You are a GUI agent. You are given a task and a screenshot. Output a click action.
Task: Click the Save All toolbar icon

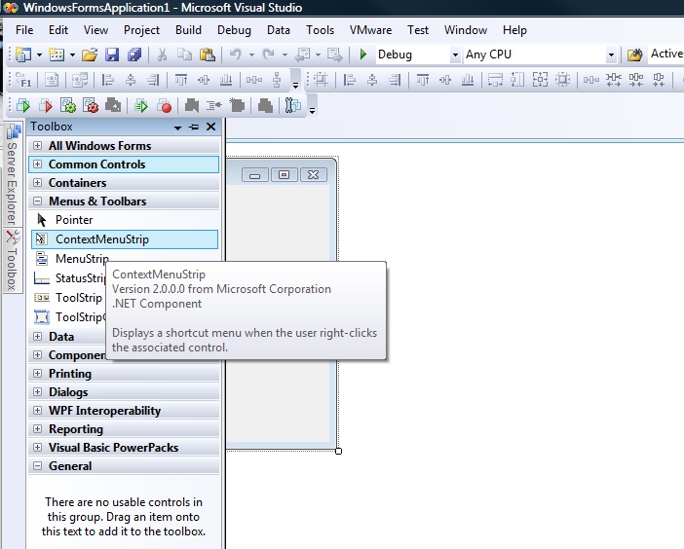133,55
